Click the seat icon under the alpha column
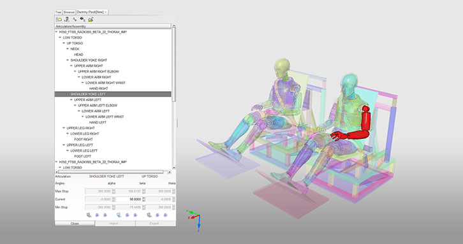 click(89, 215)
